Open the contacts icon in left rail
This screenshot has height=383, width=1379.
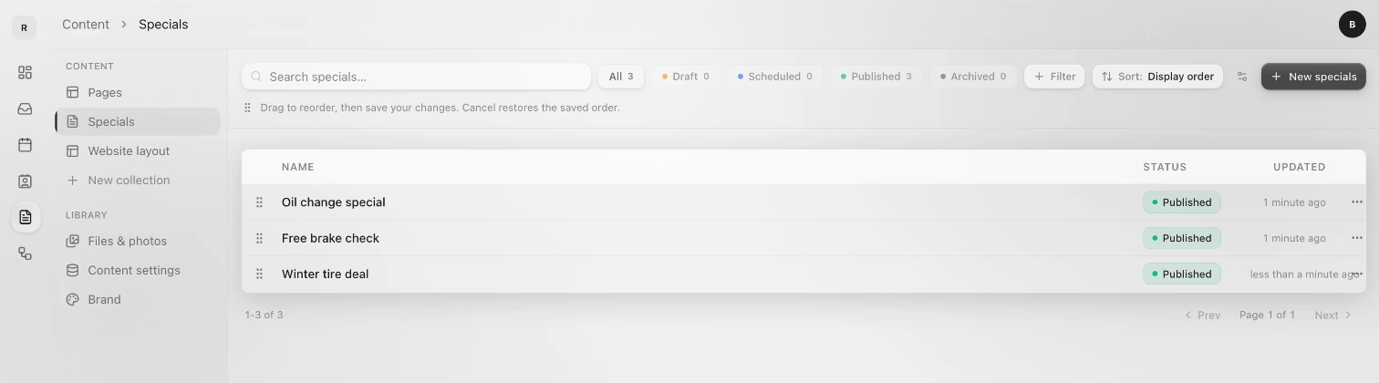[x=25, y=181]
